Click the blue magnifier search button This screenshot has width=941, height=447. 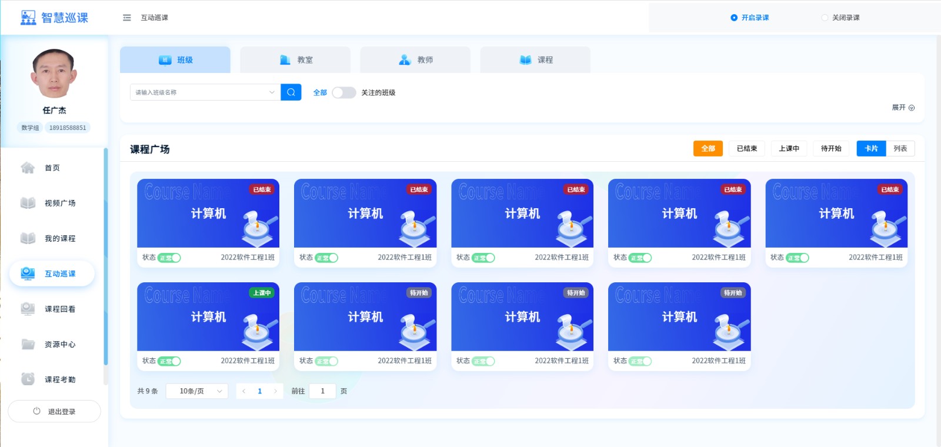click(x=291, y=92)
